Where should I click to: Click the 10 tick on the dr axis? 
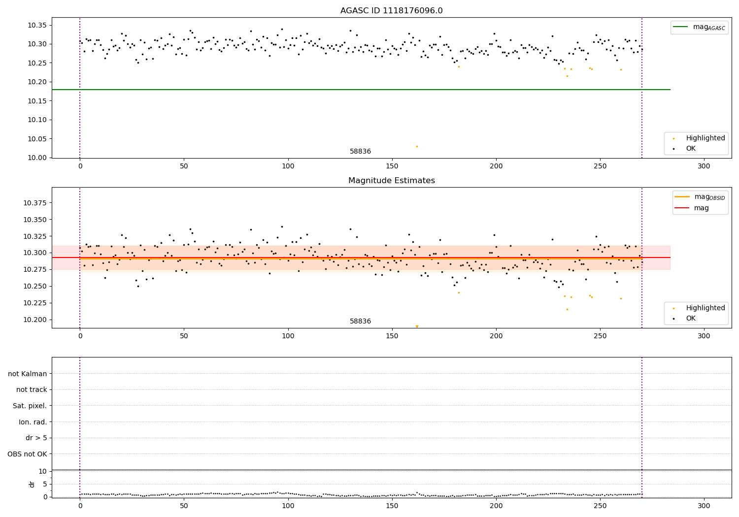click(x=42, y=472)
